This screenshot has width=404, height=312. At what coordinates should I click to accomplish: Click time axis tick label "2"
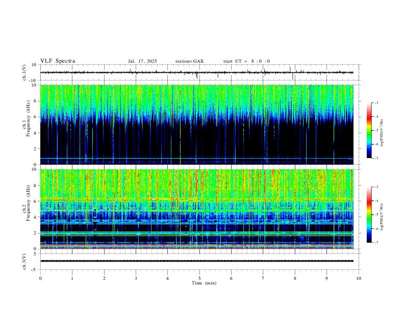coord(104,278)
